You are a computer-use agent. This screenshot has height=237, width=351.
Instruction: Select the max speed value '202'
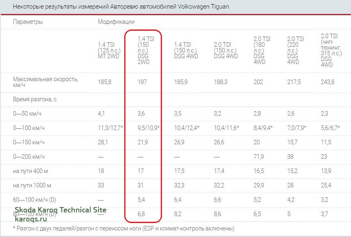(258, 82)
